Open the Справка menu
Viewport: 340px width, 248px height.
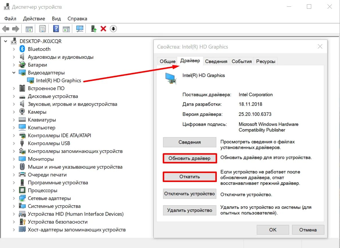[77, 19]
